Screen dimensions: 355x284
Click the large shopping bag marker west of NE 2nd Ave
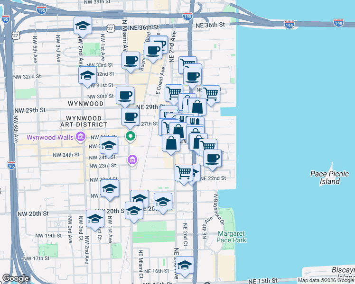(x=171, y=144)
